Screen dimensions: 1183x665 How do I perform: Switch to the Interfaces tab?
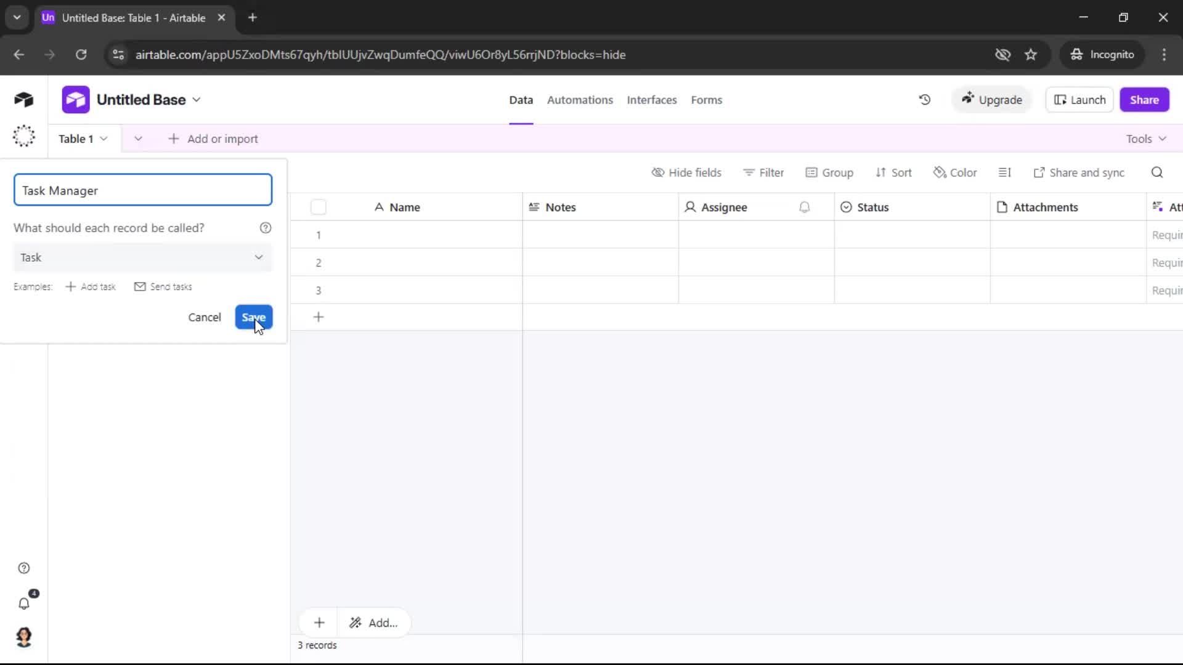click(x=651, y=100)
